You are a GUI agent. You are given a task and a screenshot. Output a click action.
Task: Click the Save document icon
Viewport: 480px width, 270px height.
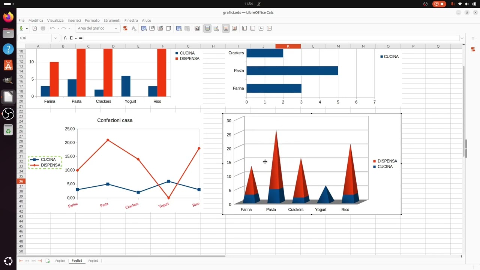click(21, 28)
